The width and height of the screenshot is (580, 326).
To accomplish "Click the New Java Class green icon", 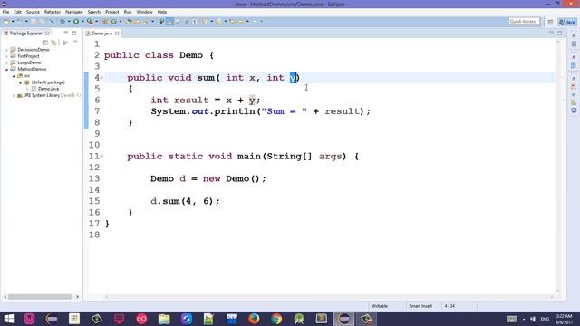I will [x=114, y=22].
